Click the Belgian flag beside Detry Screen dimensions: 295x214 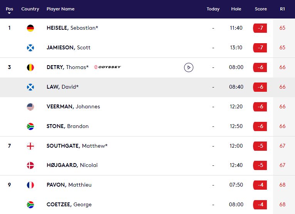tap(30, 67)
